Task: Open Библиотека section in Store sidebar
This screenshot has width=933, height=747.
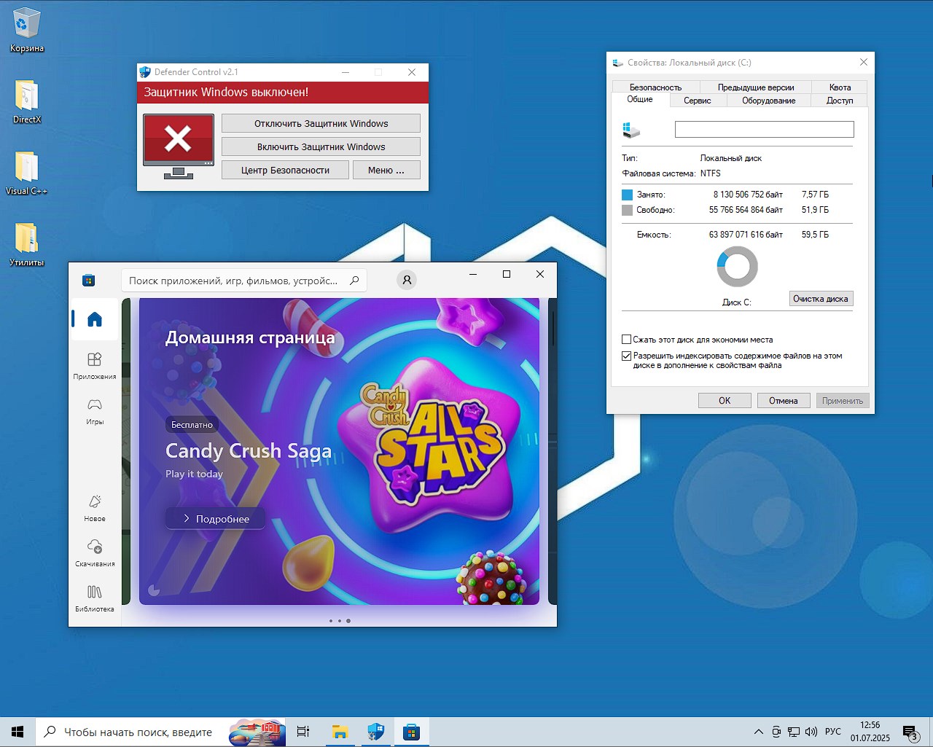Action: pyautogui.click(x=95, y=598)
